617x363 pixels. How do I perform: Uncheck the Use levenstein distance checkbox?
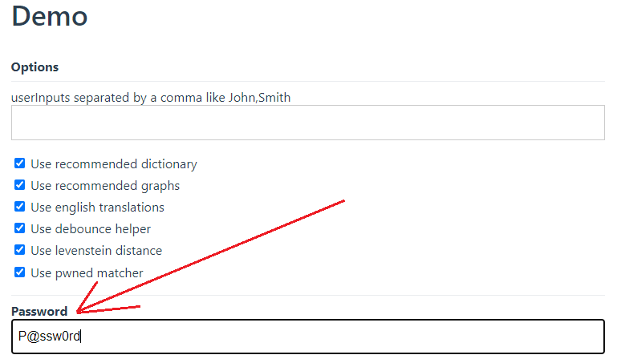pos(20,250)
